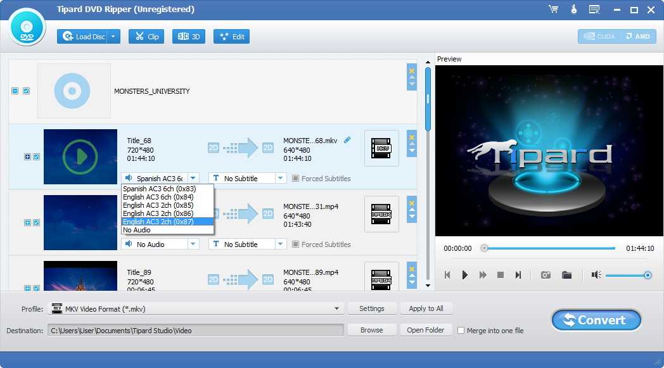Click the shopping cart purchase icon
This screenshot has width=664, height=368.
(553, 10)
